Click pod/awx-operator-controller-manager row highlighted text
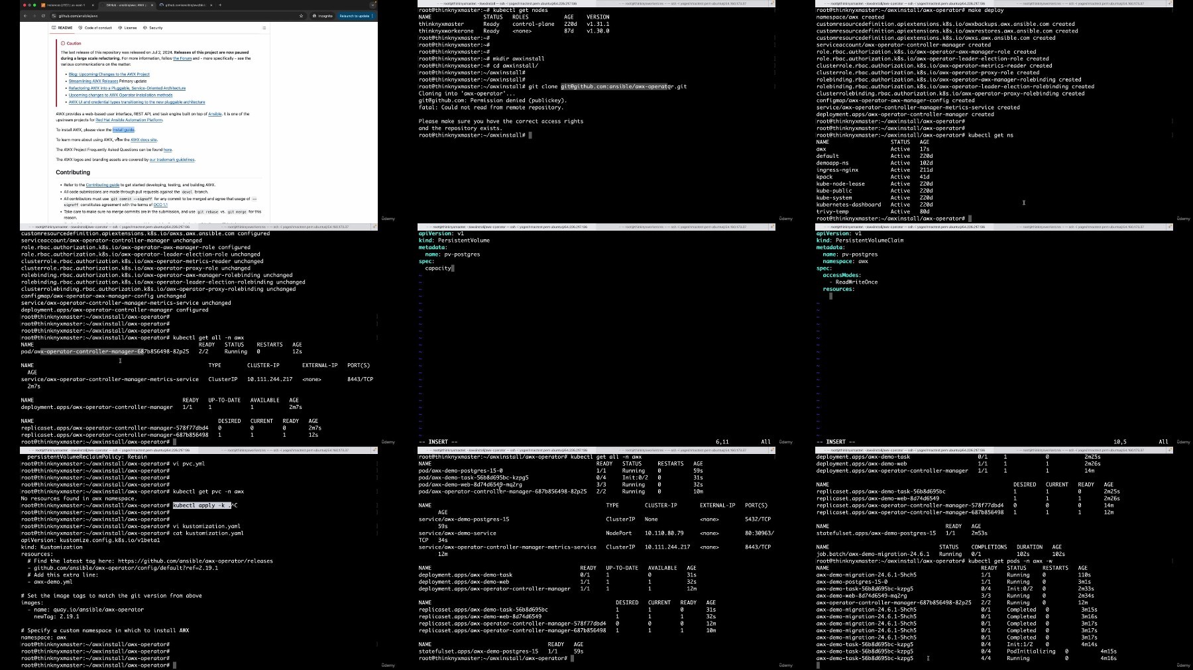This screenshot has width=1193, height=670. point(92,351)
